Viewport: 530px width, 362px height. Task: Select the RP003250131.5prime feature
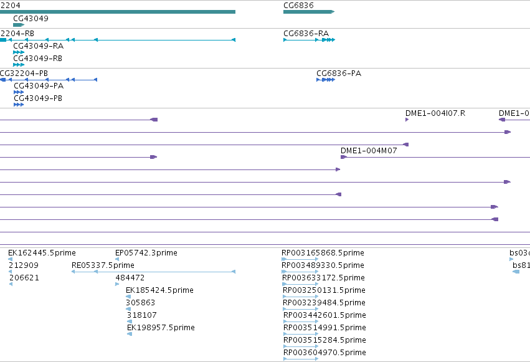click(x=300, y=297)
